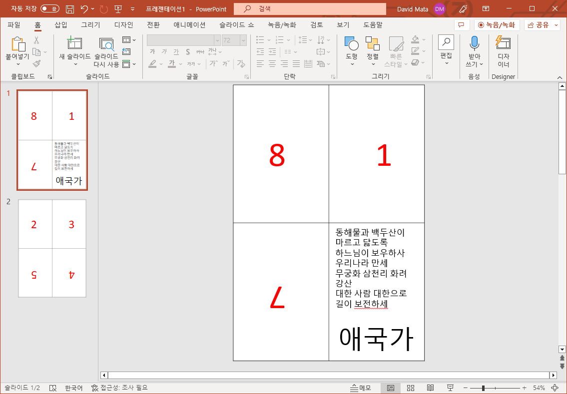Click the Cut scissors icon

tap(36, 40)
